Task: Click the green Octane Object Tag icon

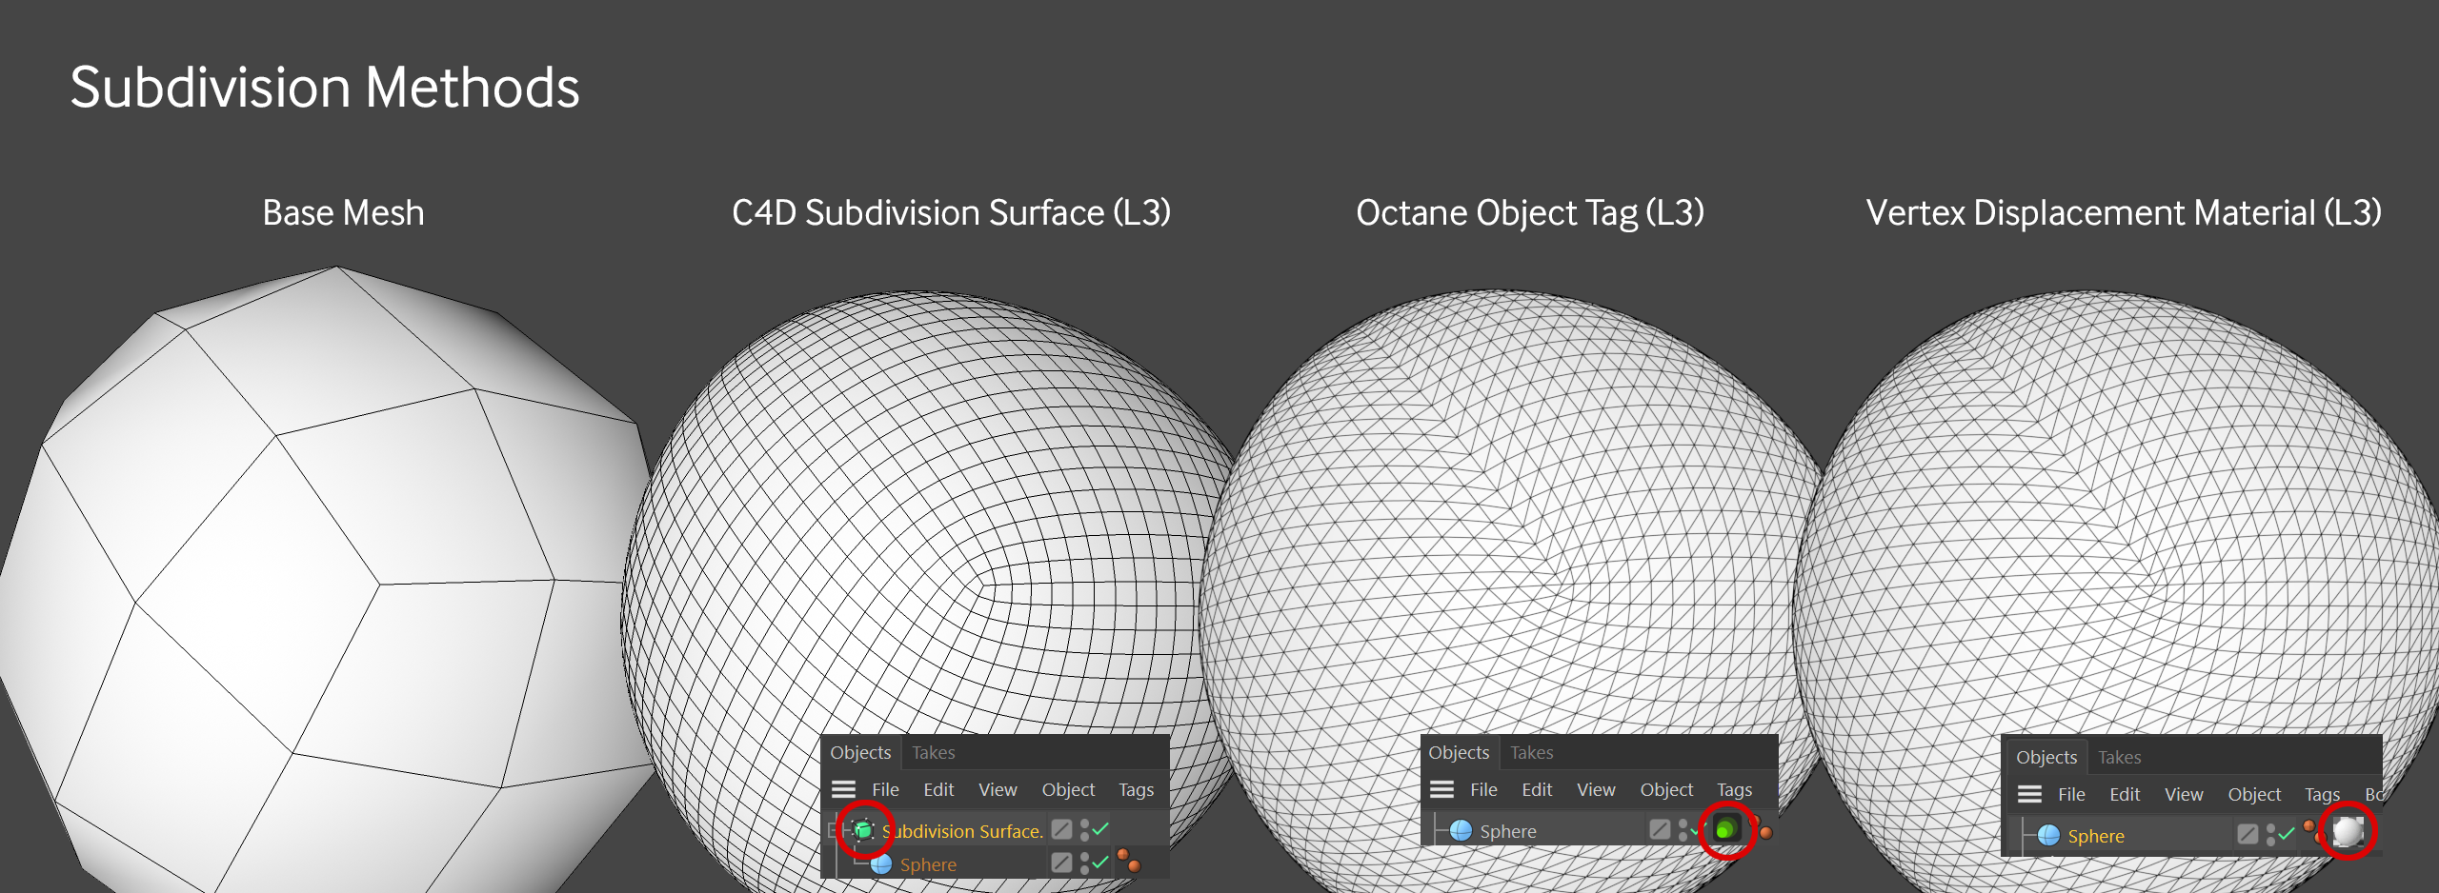Action: [1725, 829]
